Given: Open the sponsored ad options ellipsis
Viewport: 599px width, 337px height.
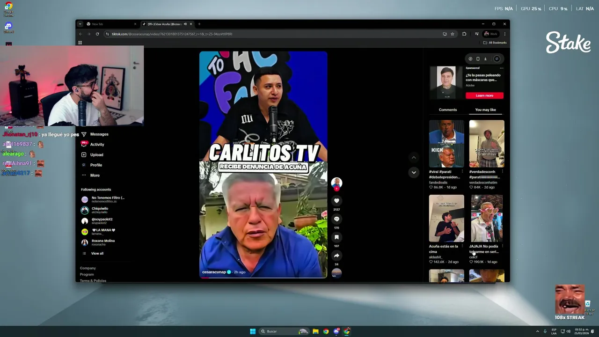Looking at the screenshot, I should tap(501, 68).
